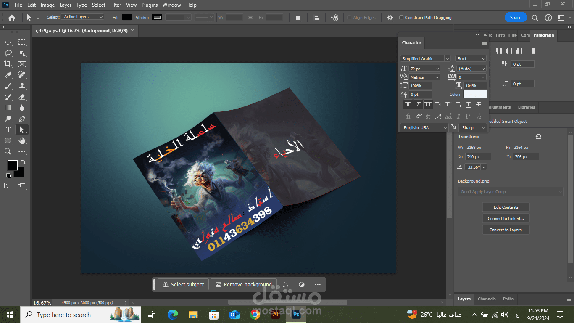
Task: Open the Metrics kerning dropdown
Action: [437, 77]
